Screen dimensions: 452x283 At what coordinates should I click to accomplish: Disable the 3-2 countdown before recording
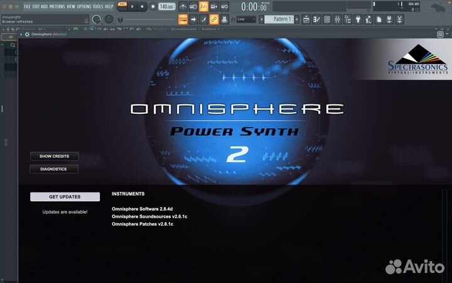pyautogui.click(x=203, y=6)
